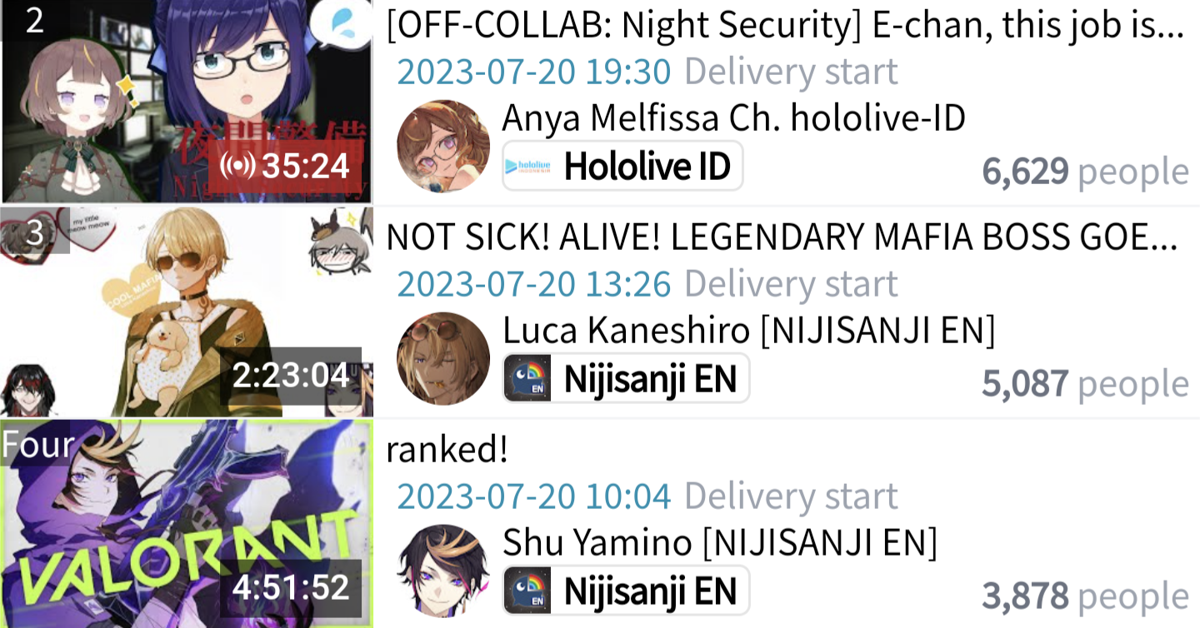Viewport: 1200px width, 628px height.
Task: Open the Night Security stream thumbnail
Action: (187, 102)
